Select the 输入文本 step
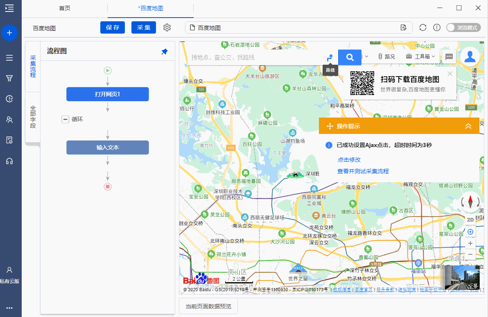 click(x=107, y=147)
